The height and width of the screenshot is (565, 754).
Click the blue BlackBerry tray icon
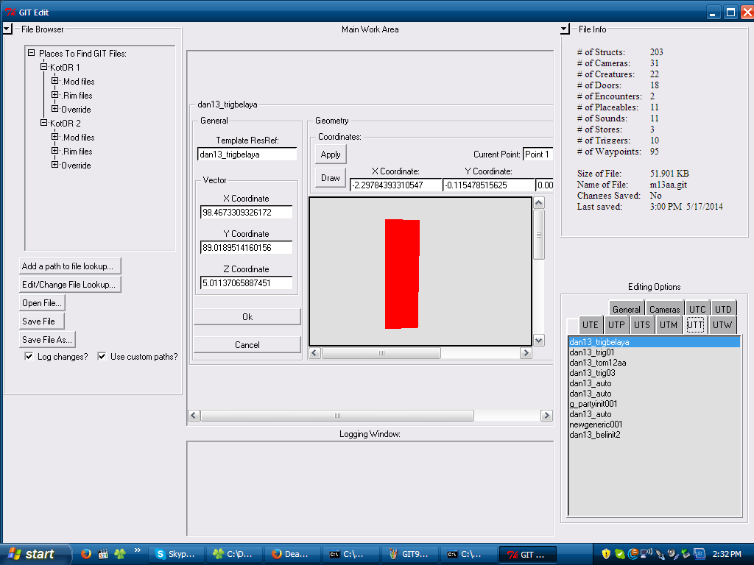click(x=700, y=554)
